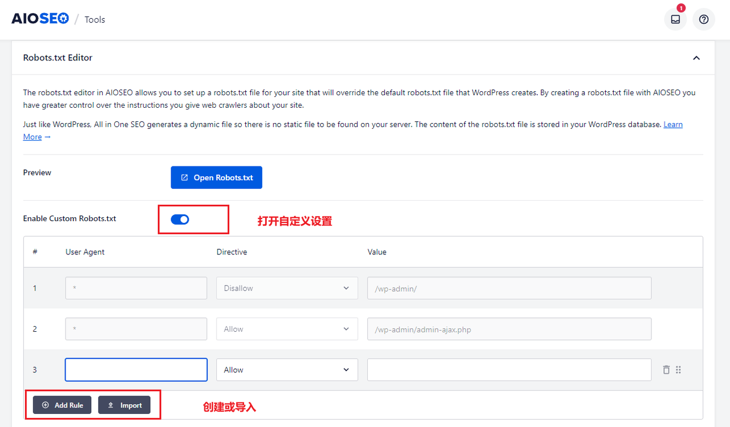Click the User Agent field in rule 1

point(136,288)
